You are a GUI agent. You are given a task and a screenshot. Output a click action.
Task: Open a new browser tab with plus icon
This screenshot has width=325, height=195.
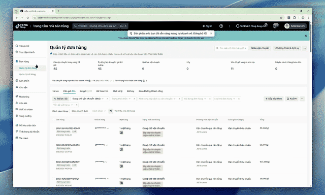click(58, 11)
